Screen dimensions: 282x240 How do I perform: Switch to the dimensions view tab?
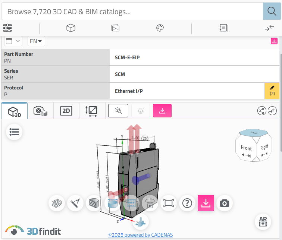click(x=92, y=111)
